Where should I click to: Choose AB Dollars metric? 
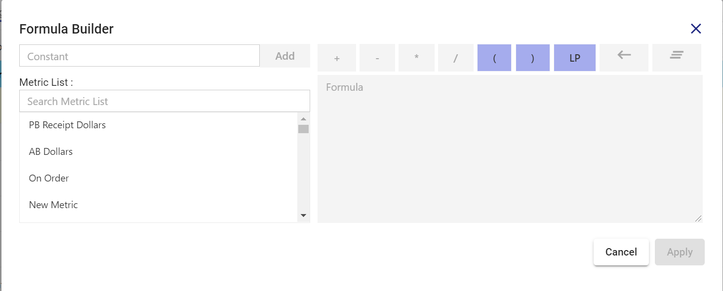click(x=51, y=151)
